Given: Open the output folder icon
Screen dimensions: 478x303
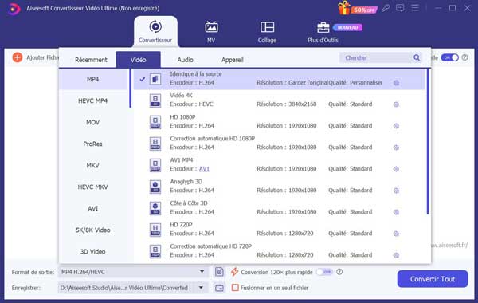Looking at the screenshot, I should [219, 288].
